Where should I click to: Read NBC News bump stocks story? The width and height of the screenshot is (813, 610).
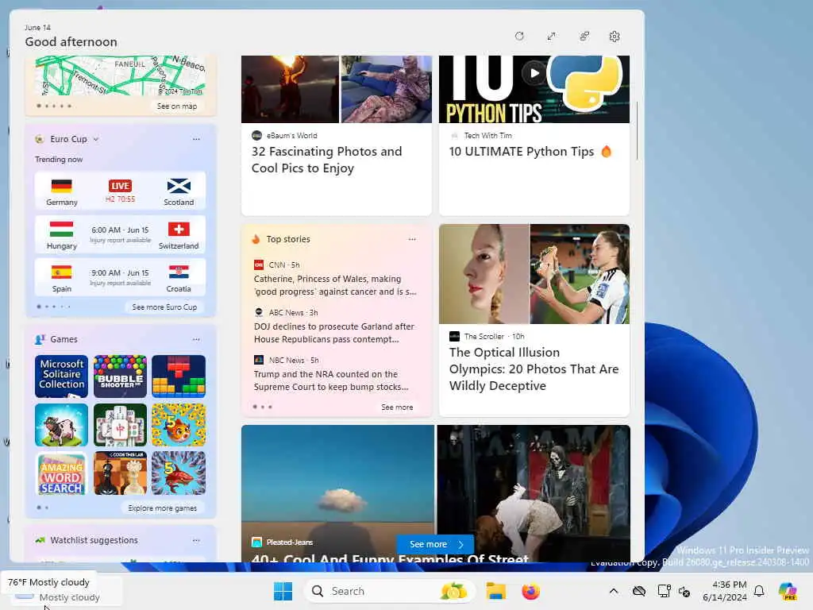pyautogui.click(x=331, y=380)
